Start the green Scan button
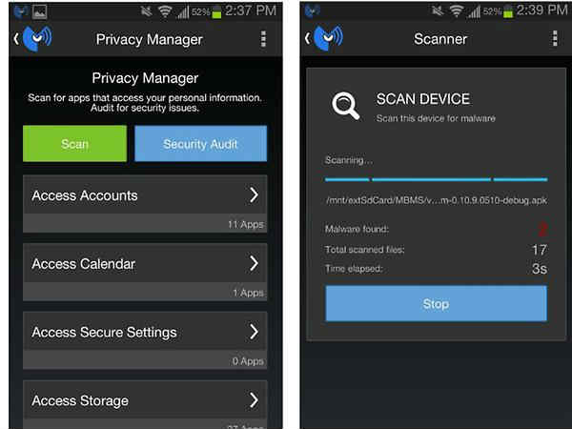The height and width of the screenshot is (429, 572). (74, 144)
